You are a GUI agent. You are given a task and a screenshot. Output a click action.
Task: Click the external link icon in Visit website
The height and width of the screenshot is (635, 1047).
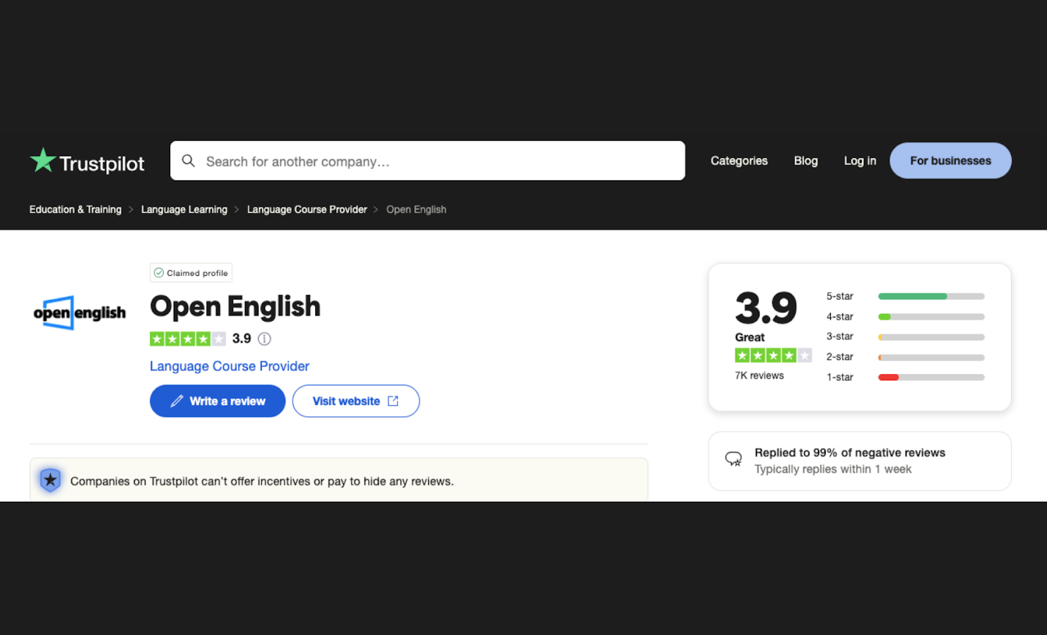click(x=393, y=401)
